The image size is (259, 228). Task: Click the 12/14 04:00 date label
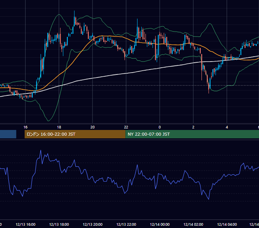[x=227, y=224]
